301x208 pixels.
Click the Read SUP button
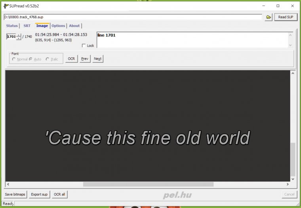pyautogui.click(x=286, y=17)
